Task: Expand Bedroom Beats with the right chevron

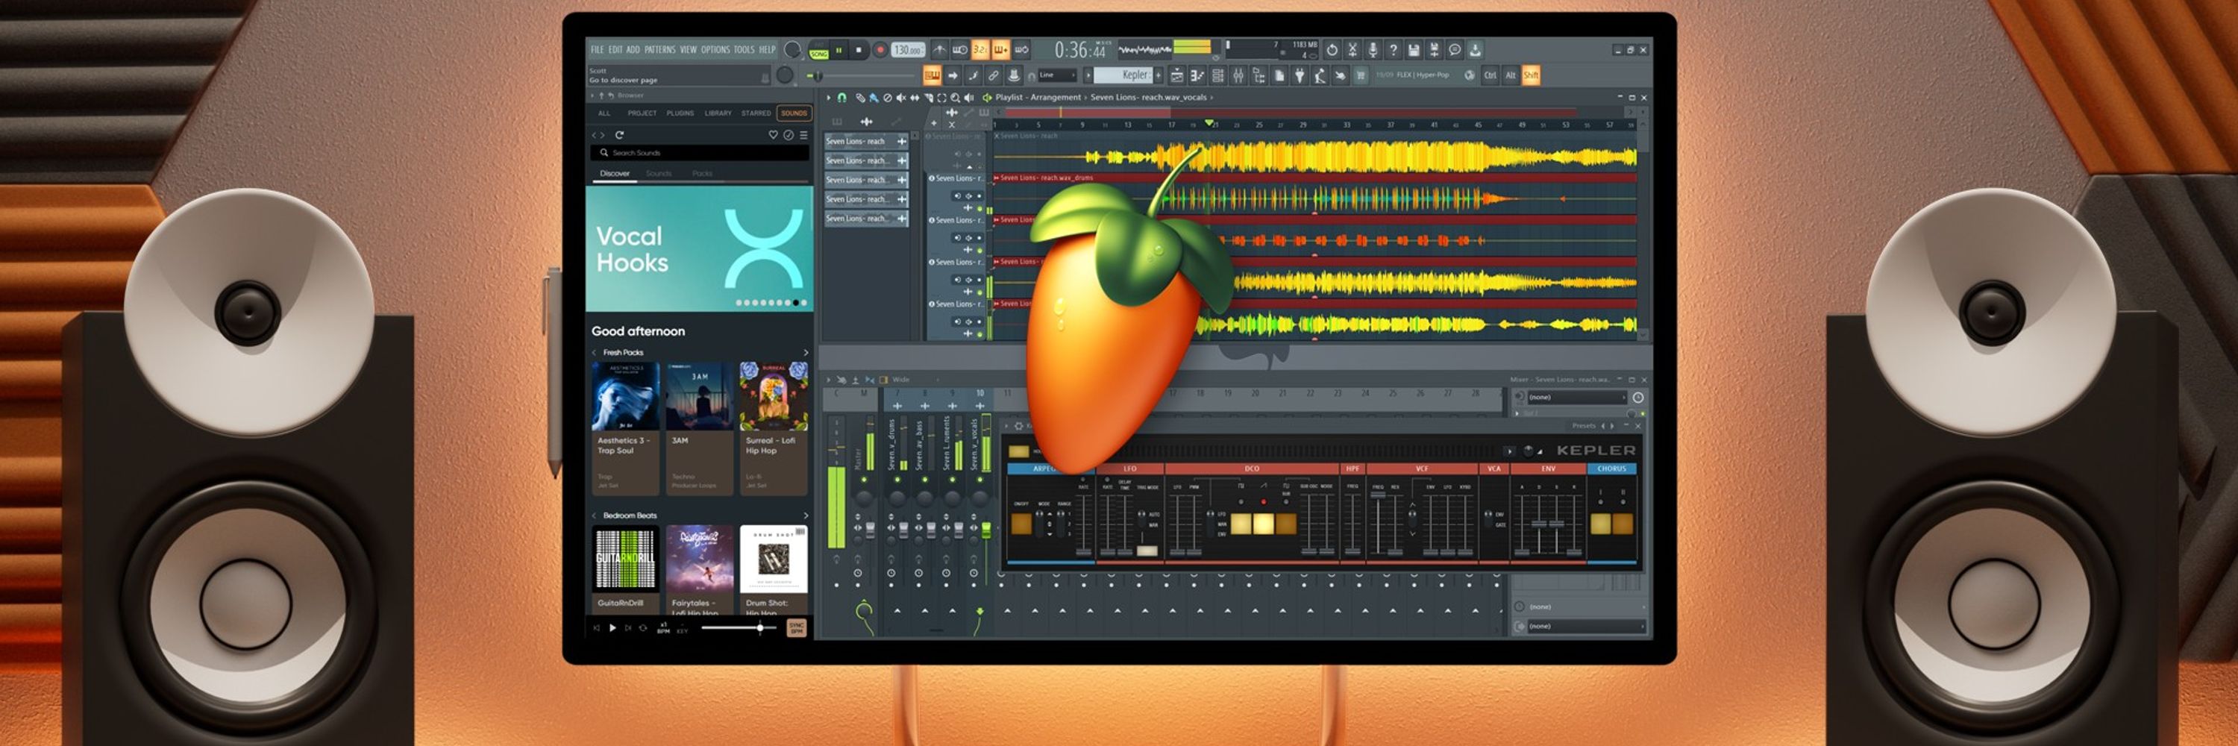Action: point(806,515)
